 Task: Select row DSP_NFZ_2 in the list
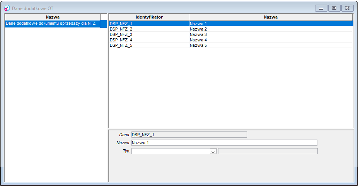point(230,29)
